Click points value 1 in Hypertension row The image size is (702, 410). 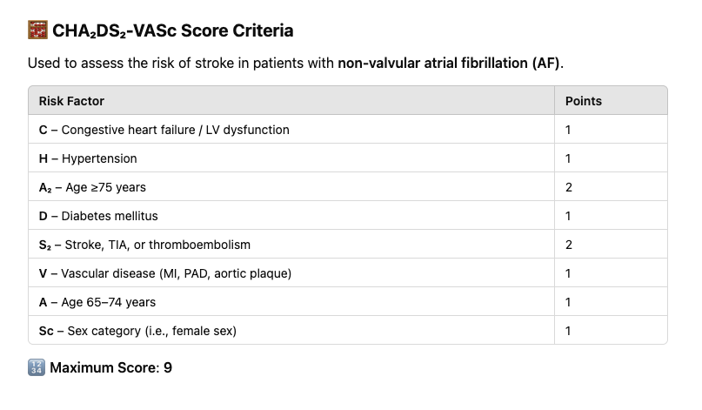pyautogui.click(x=568, y=158)
